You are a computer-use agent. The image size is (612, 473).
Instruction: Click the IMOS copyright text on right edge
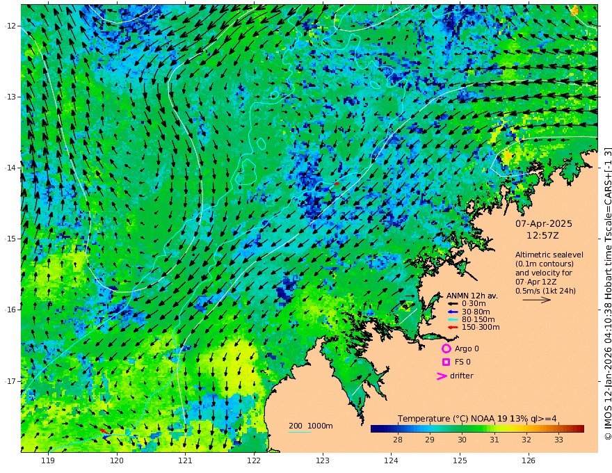608,293
